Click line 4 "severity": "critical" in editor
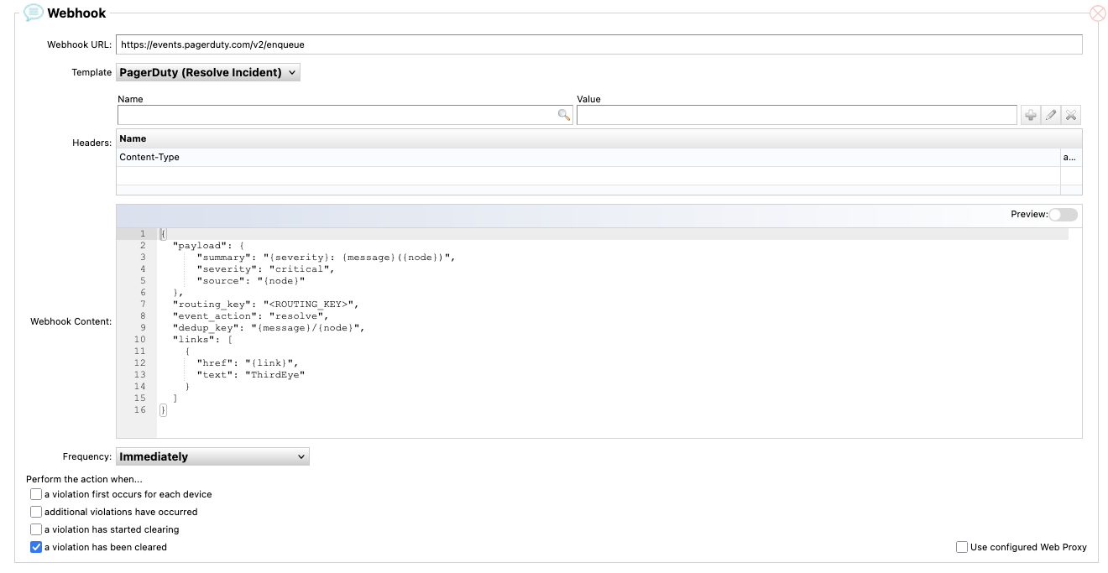The width and height of the screenshot is (1108, 573). pyautogui.click(x=265, y=268)
